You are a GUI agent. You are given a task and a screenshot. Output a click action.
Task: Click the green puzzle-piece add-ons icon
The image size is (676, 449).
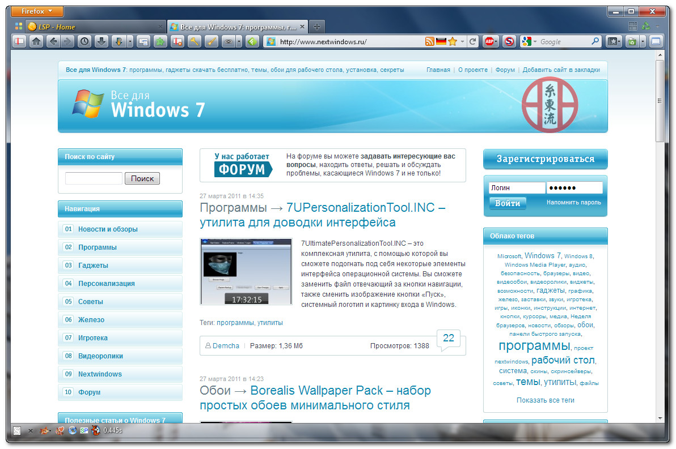(160, 41)
